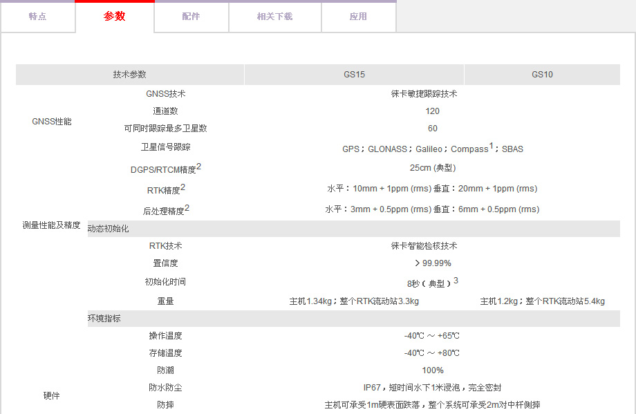
Task: Switch to the 配件 tab
Action: 191,17
